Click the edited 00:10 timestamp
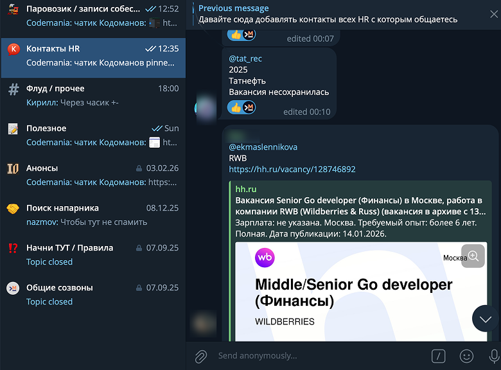 pyautogui.click(x=307, y=112)
